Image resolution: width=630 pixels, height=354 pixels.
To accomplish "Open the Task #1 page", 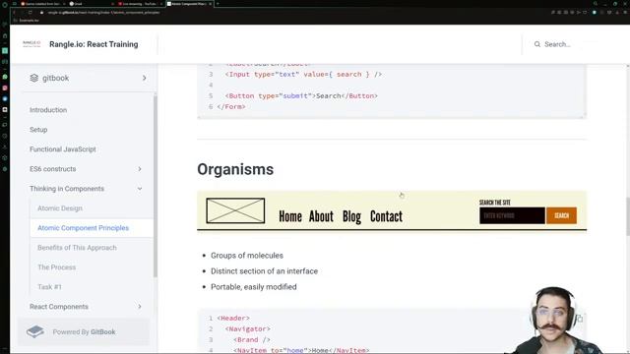I will pyautogui.click(x=49, y=287).
